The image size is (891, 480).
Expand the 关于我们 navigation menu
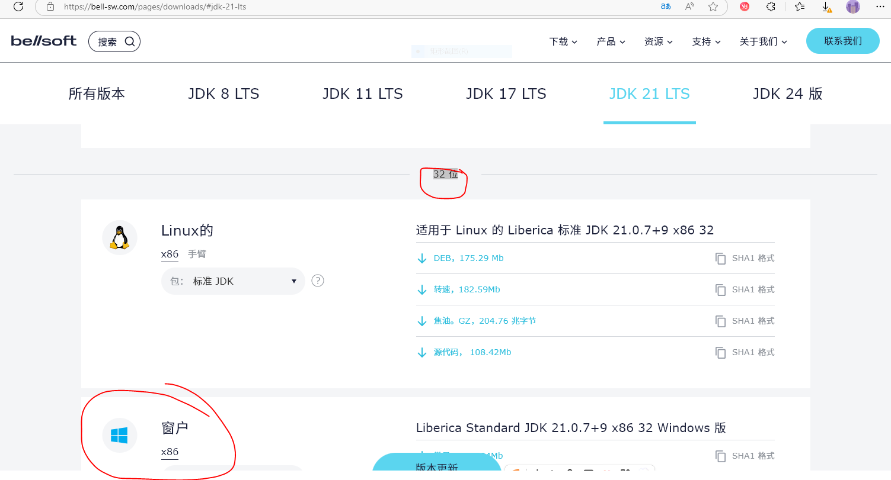763,41
